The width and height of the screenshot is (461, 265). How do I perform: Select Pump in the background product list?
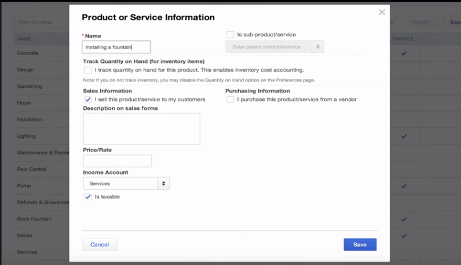pyautogui.click(x=24, y=186)
